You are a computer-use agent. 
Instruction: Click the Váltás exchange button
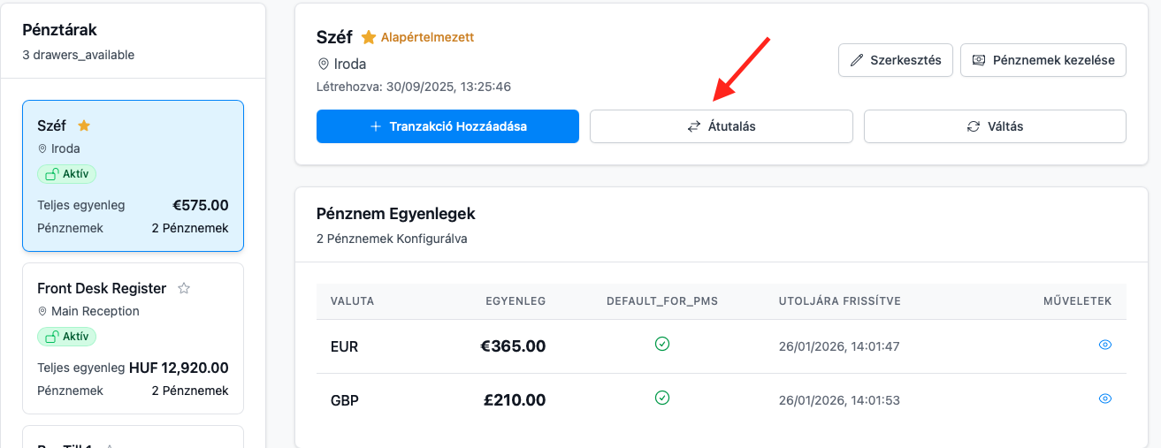point(995,126)
